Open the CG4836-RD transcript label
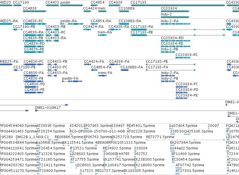The height and width of the screenshot is (175, 239). [x=34, y=44]
